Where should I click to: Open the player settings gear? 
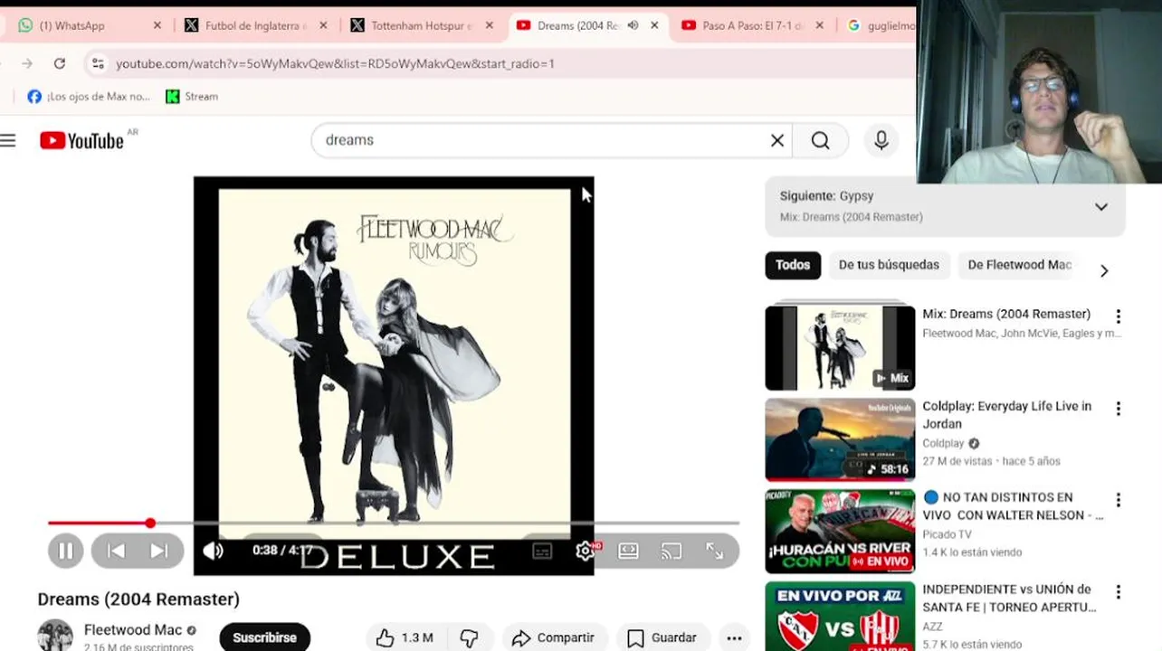coord(586,551)
